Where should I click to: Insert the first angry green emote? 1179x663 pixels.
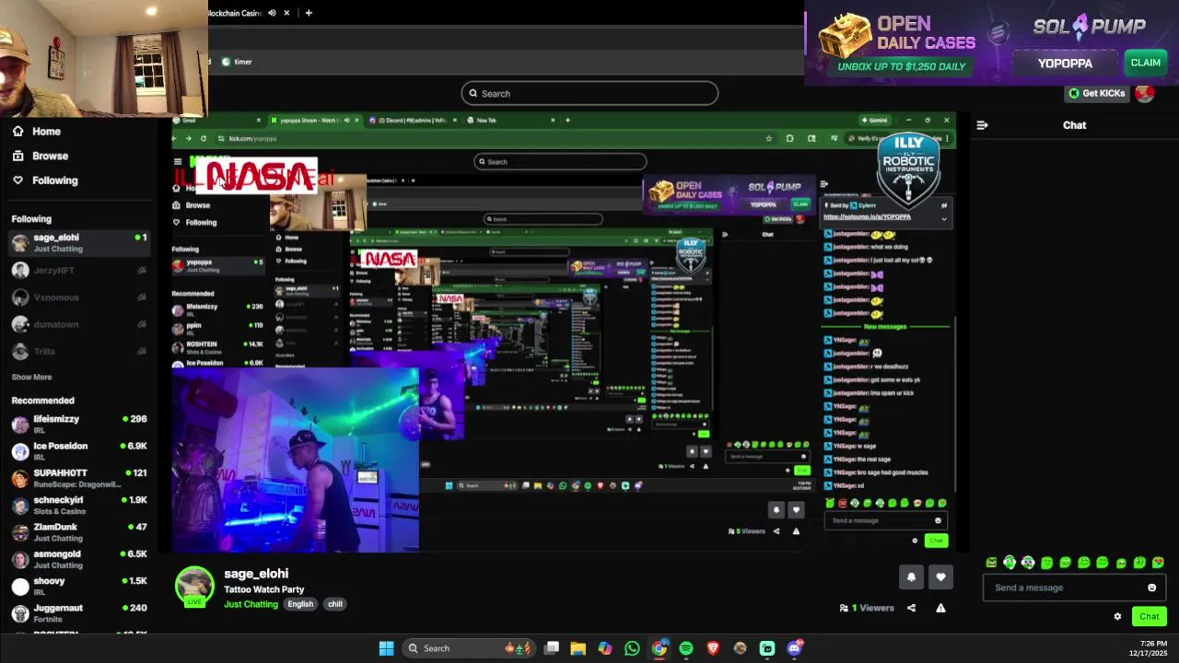991,563
